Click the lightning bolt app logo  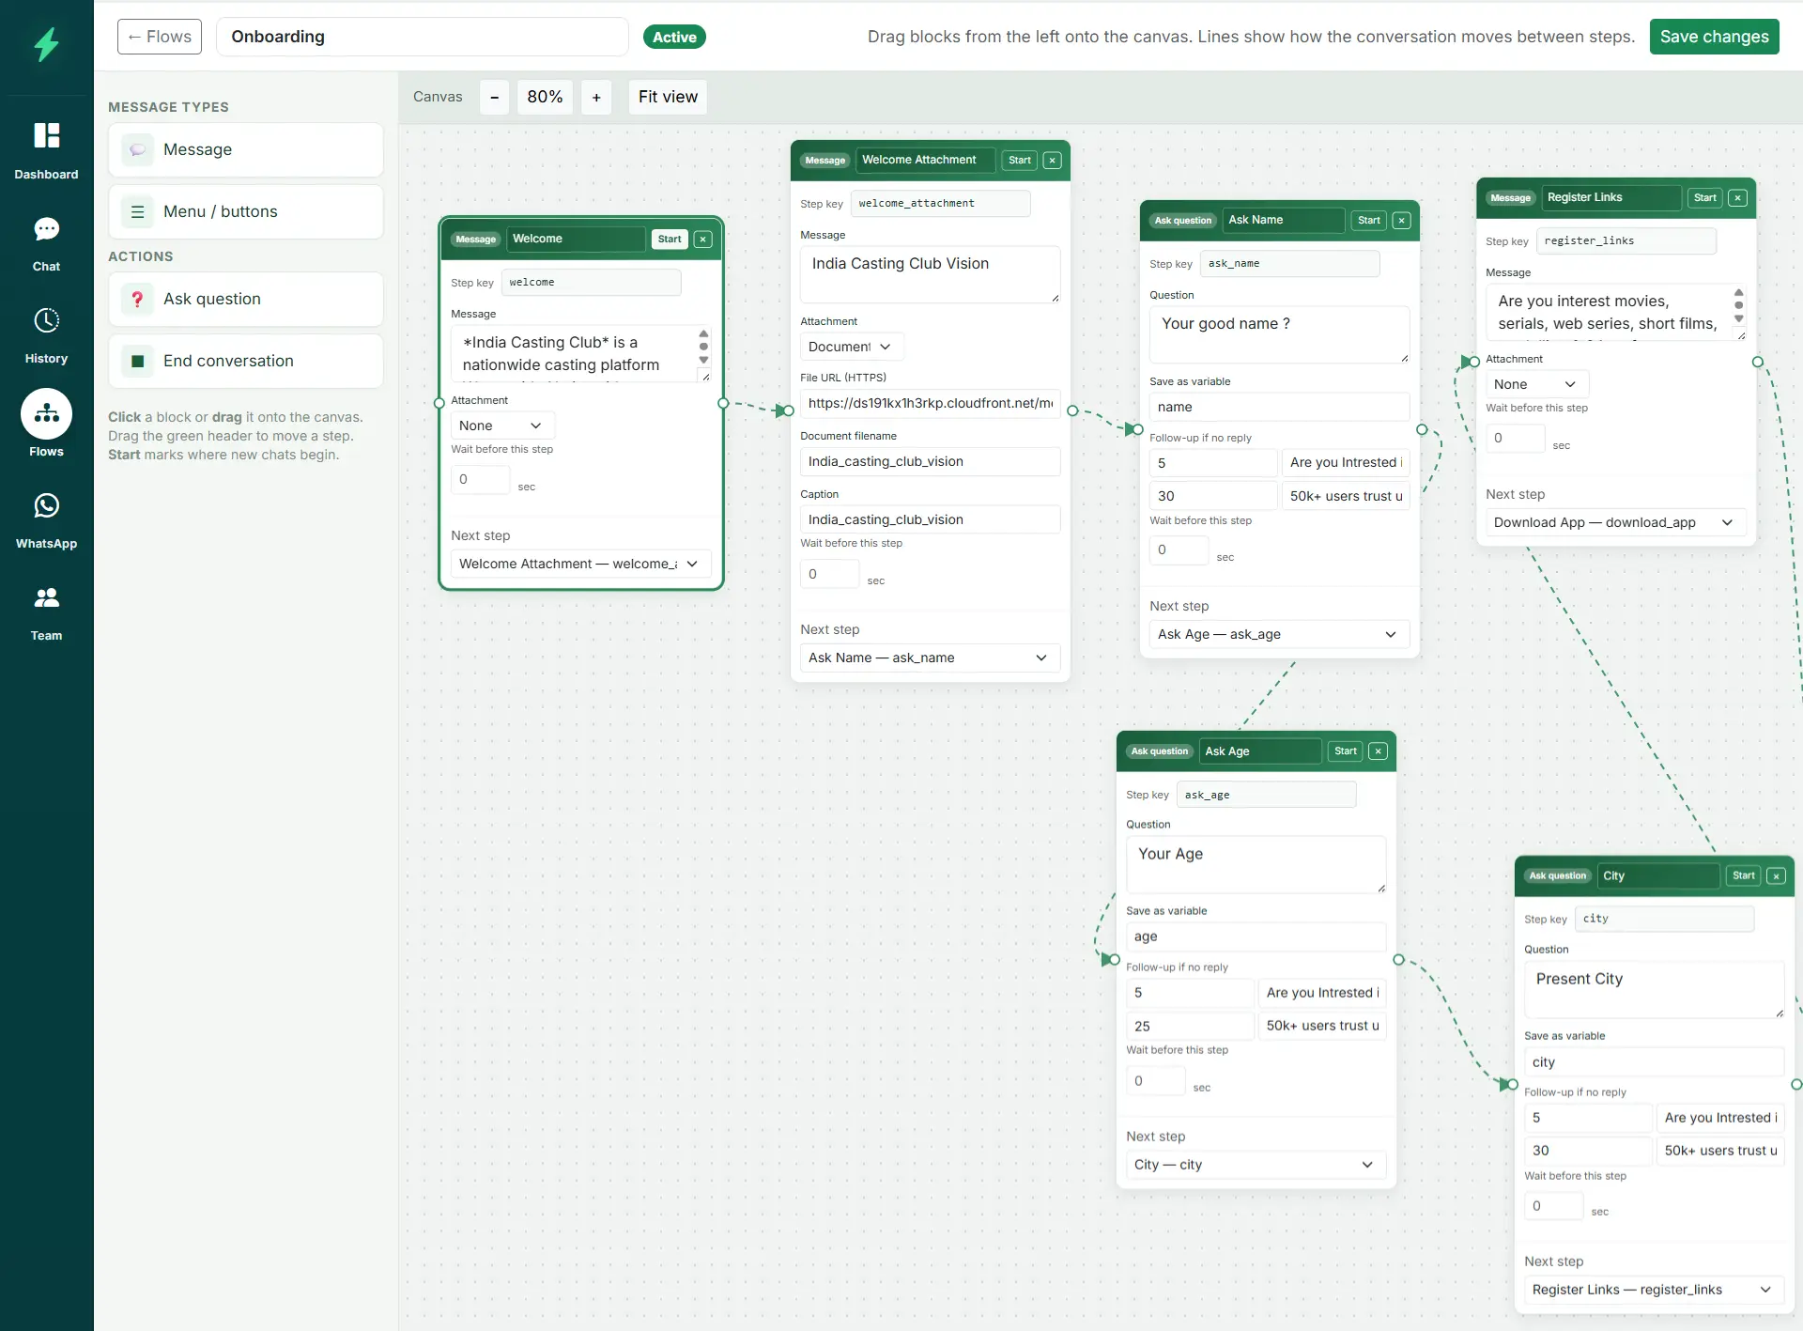(46, 44)
